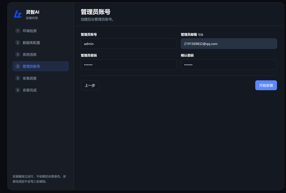Click the step number 2 badge

coord(18,42)
